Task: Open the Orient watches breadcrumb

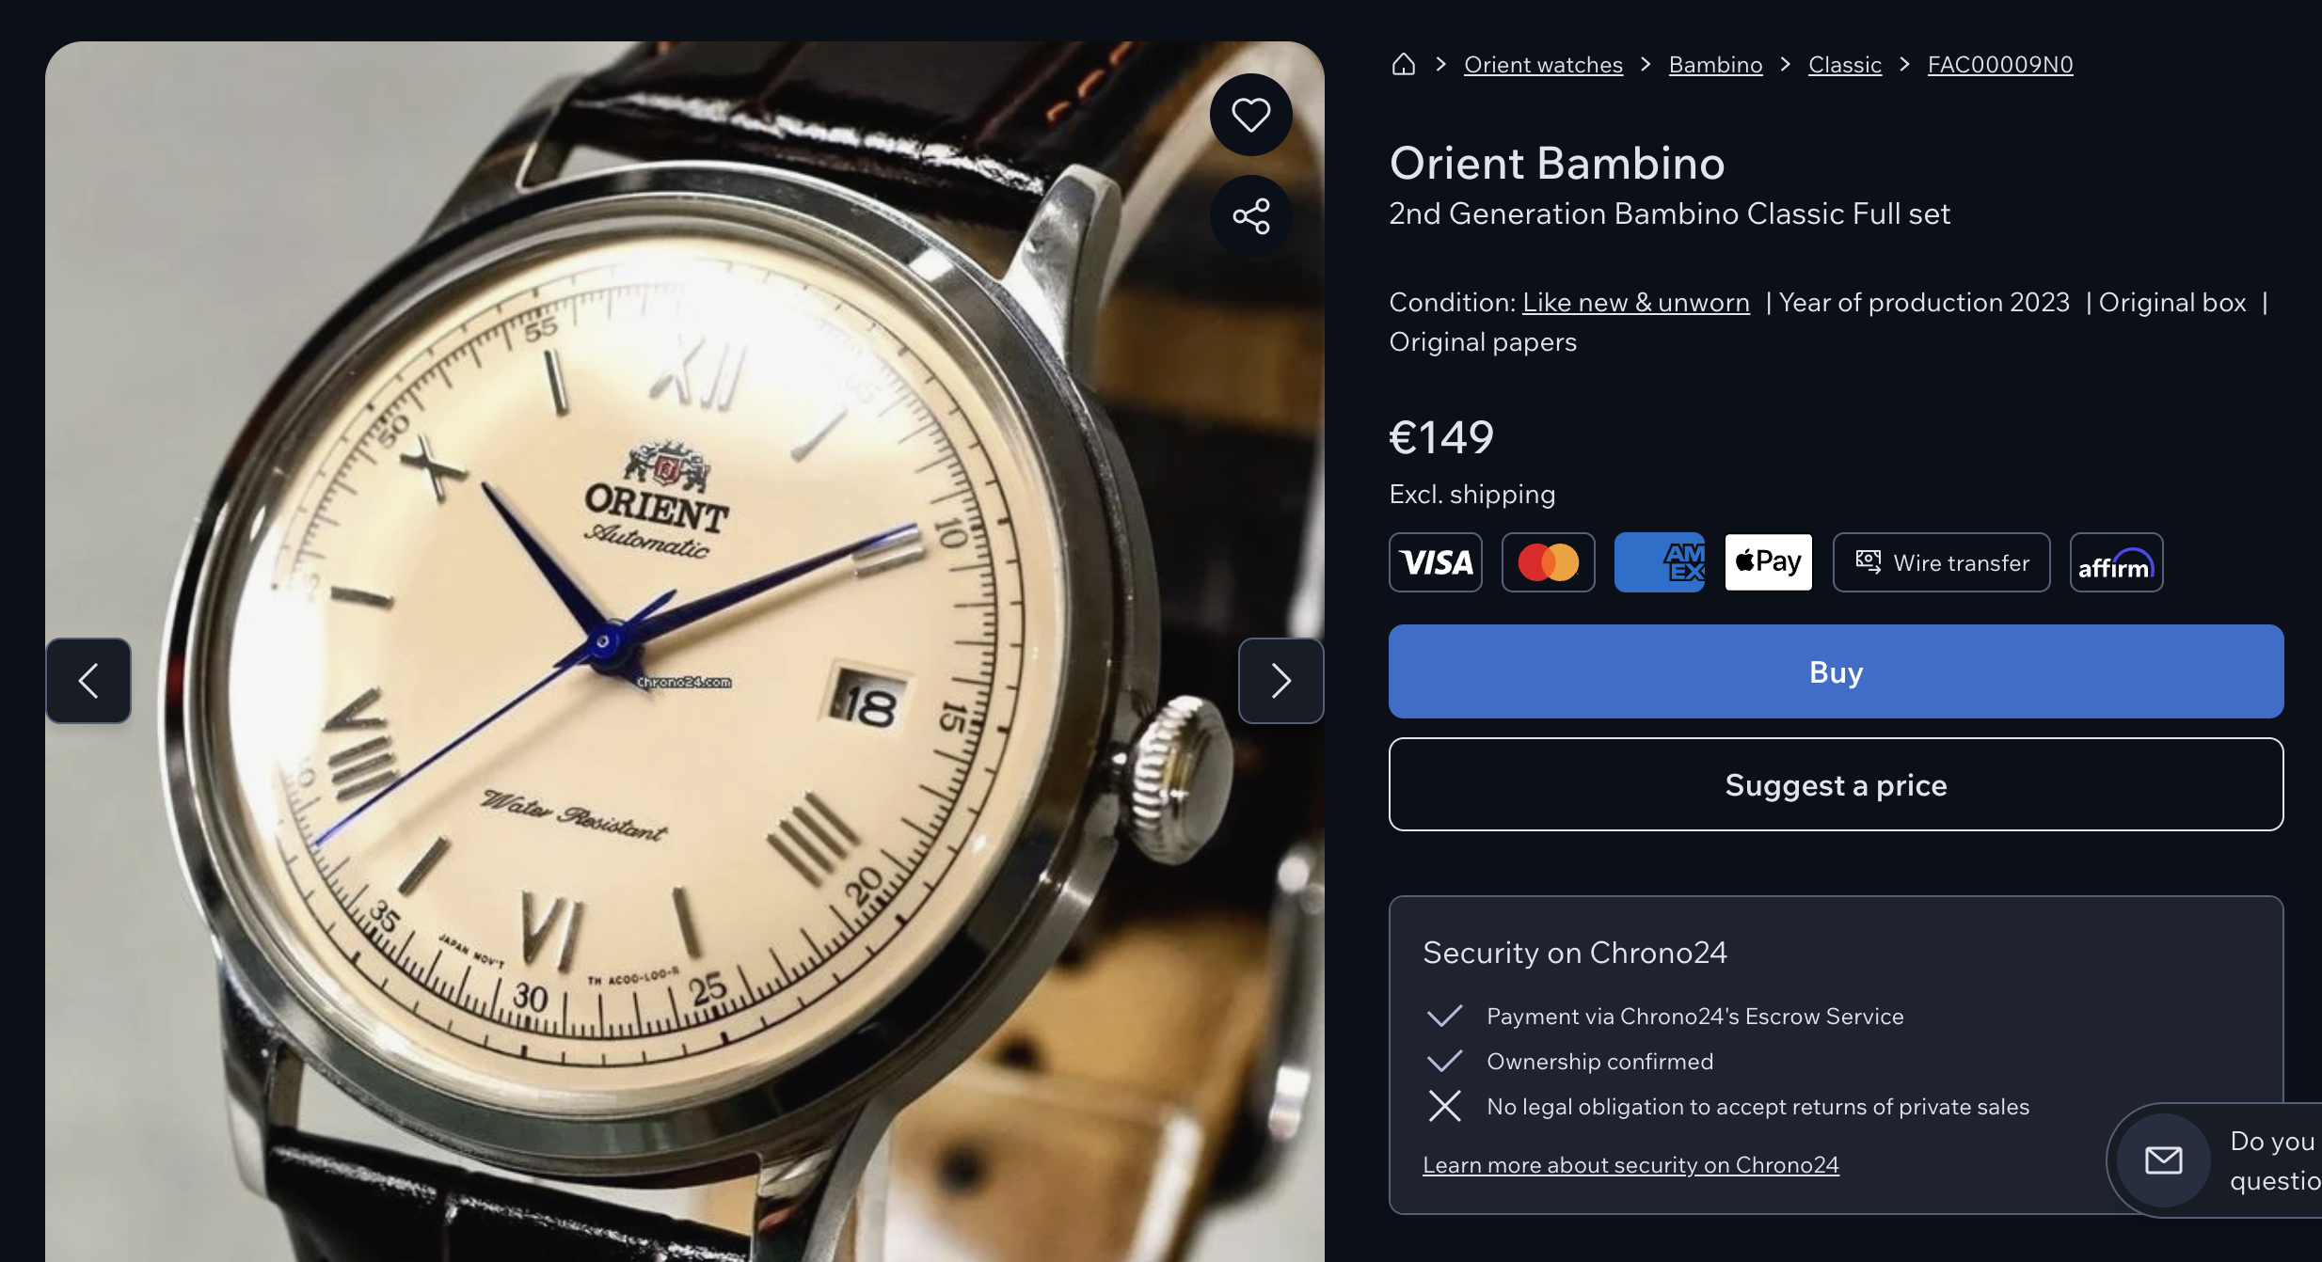Action: tap(1543, 64)
